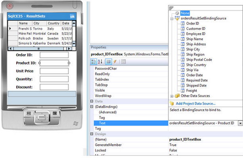Click the Discount text box
243x158 pixels.
[54, 87]
